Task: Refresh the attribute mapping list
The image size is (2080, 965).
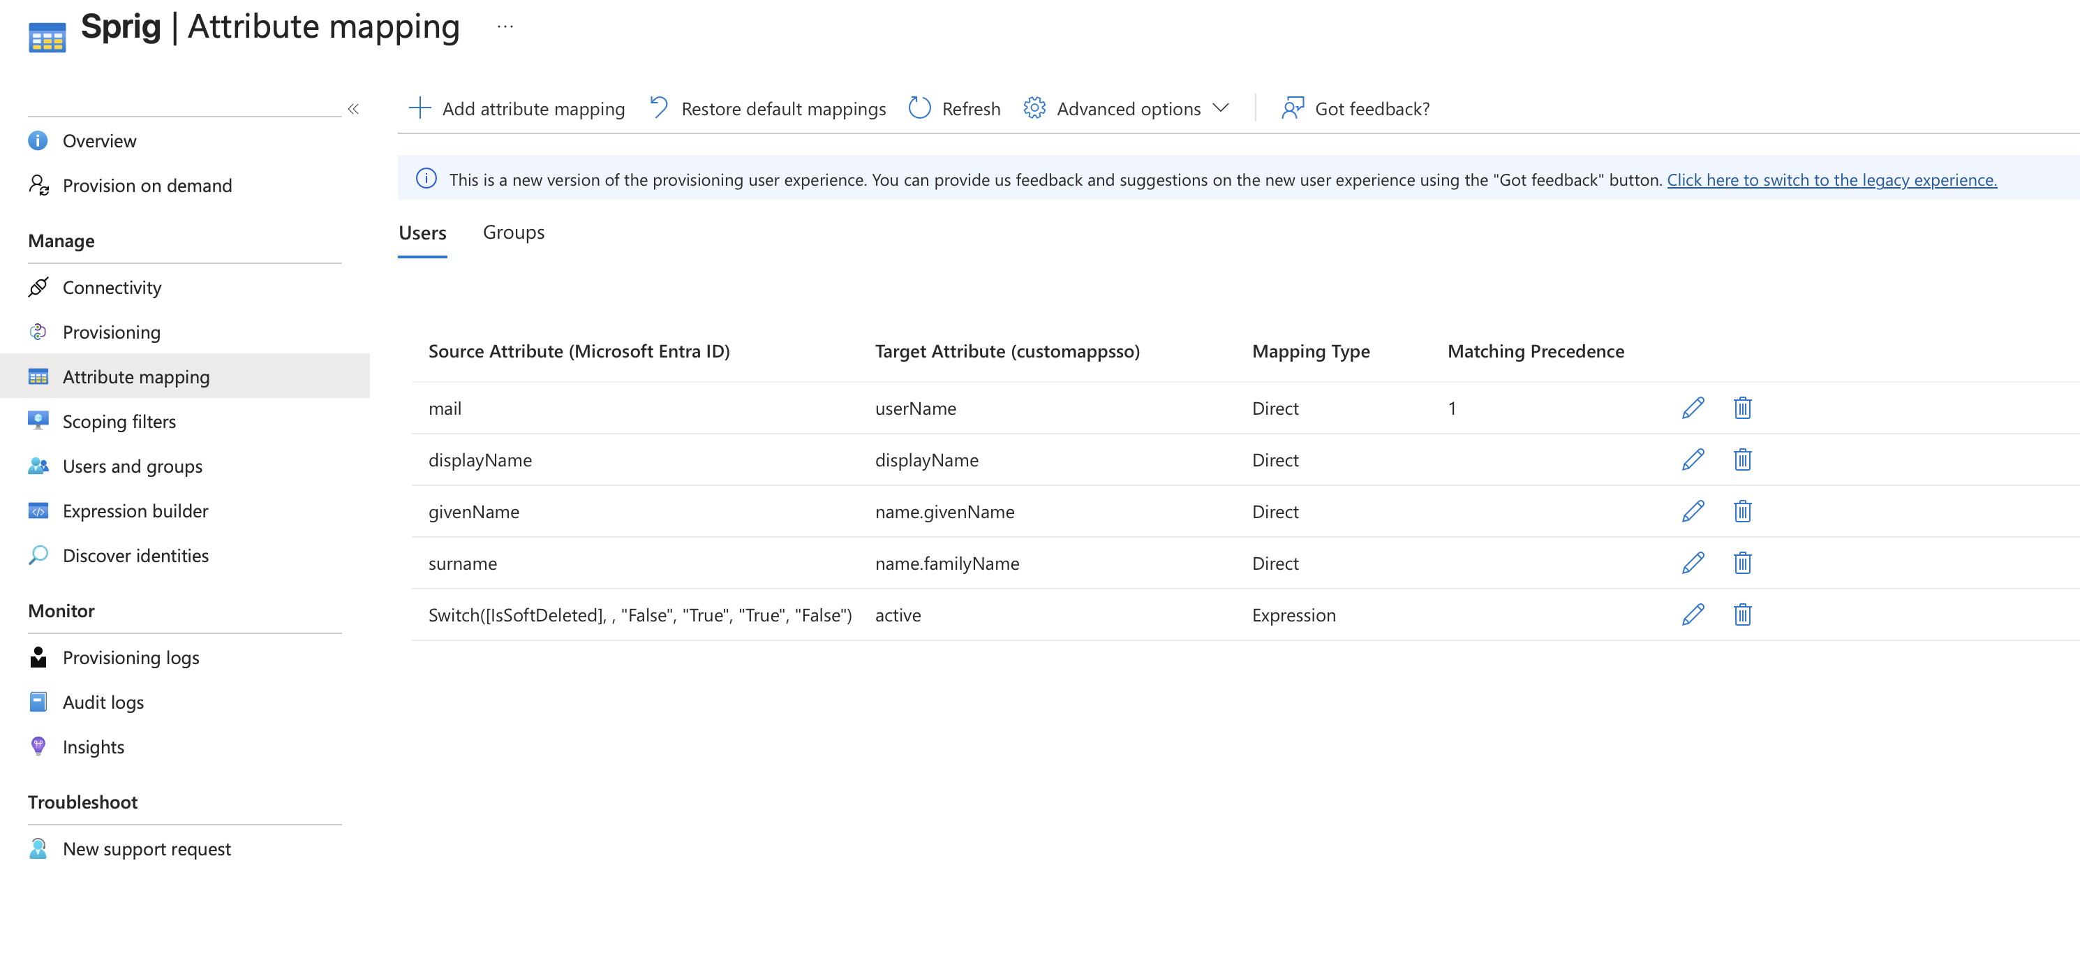Action: pos(953,108)
